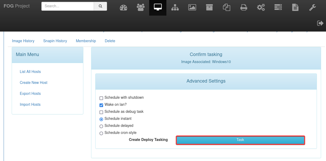The height and width of the screenshot is (161, 326).
Task: Tick the Schedule as debug task checkbox
Action: click(101, 112)
